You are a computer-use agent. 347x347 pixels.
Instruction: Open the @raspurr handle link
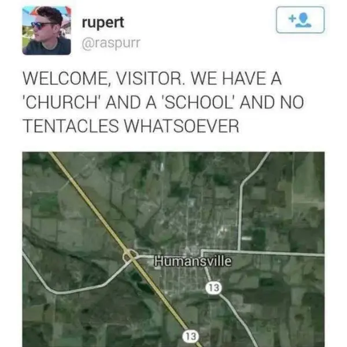(111, 42)
